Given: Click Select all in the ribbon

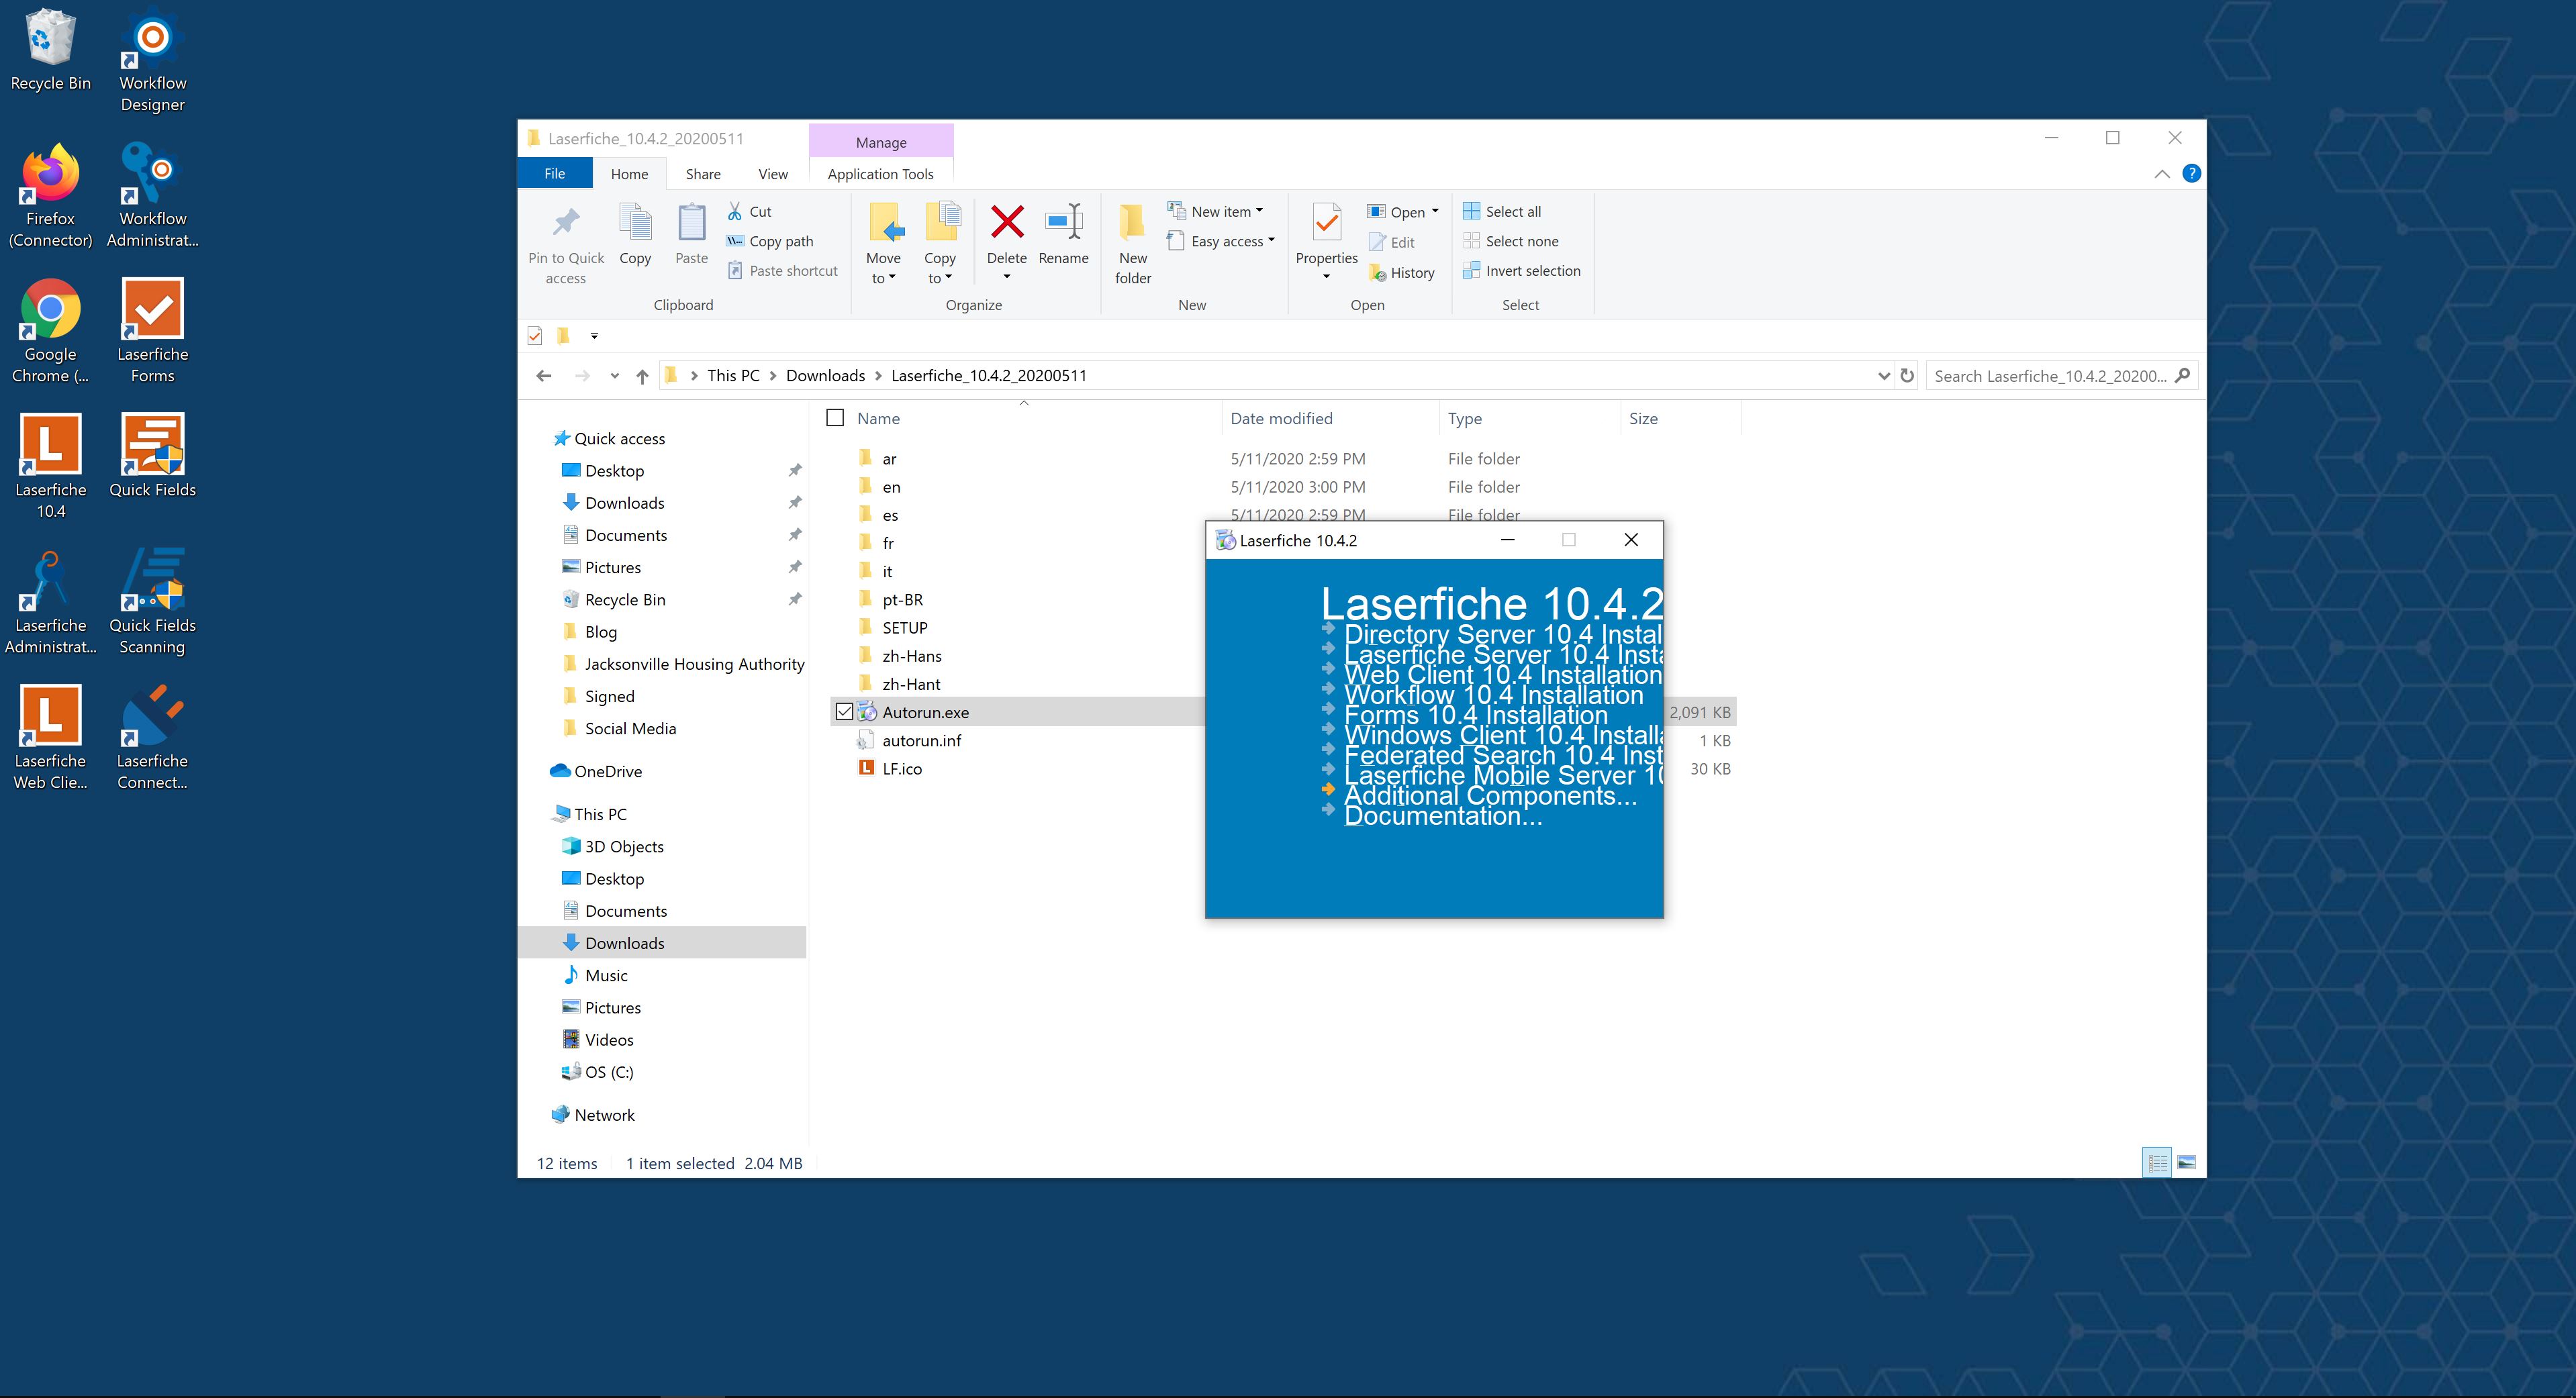Looking at the screenshot, I should (x=1512, y=211).
